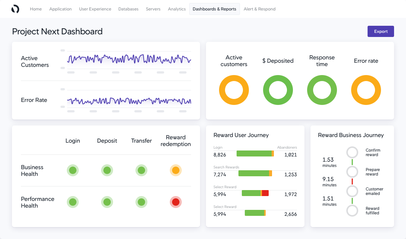Click the Error rate orange donut
The width and height of the screenshot is (406, 239).
click(x=366, y=90)
